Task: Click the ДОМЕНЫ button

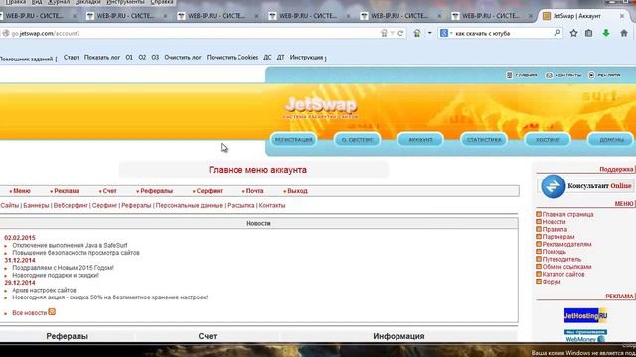Action: tap(611, 140)
